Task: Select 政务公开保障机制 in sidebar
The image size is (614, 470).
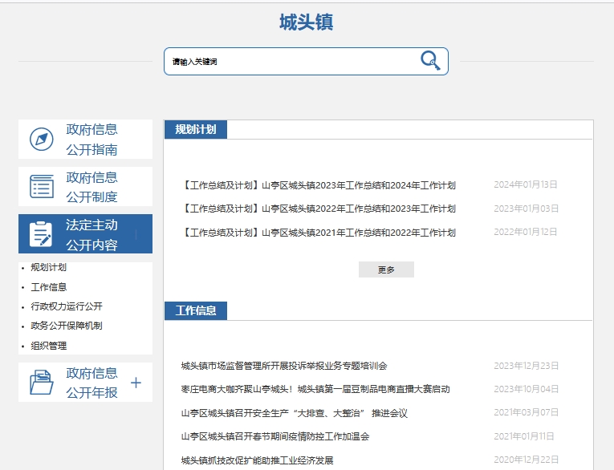Action: click(x=66, y=326)
